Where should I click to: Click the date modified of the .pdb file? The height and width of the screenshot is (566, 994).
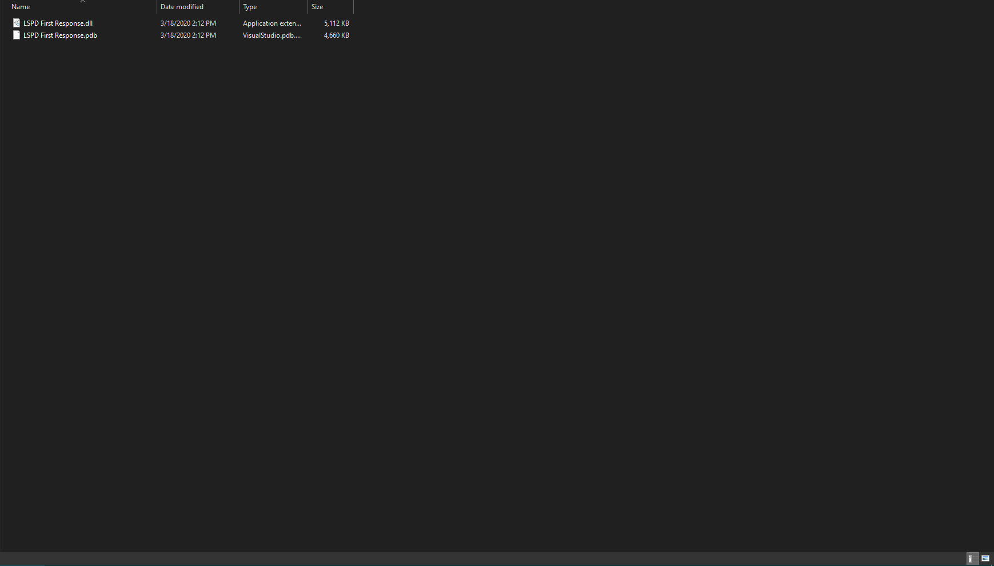coord(188,35)
